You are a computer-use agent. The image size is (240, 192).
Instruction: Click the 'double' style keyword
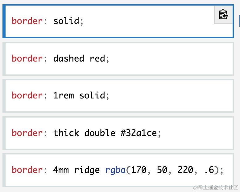pos(100,133)
